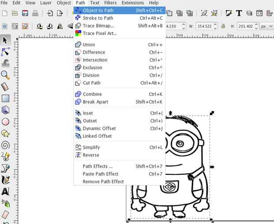Rotate selection 90 degrees counter-clockwise icon
Screen dimensions: 274x224
click(x=40, y=26)
